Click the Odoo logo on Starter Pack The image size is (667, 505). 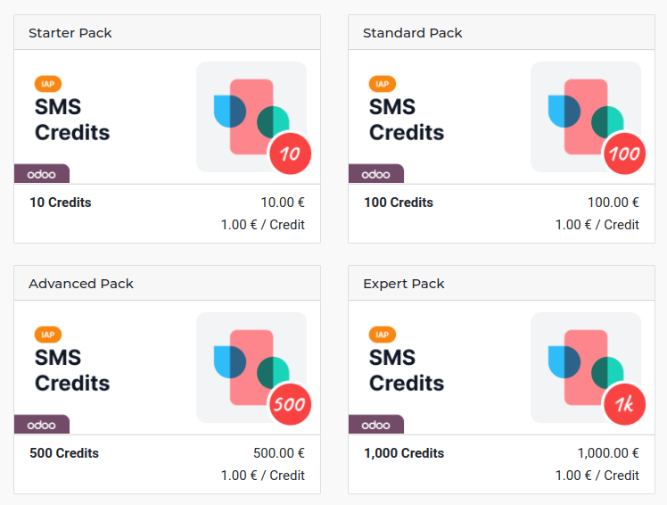click(42, 174)
